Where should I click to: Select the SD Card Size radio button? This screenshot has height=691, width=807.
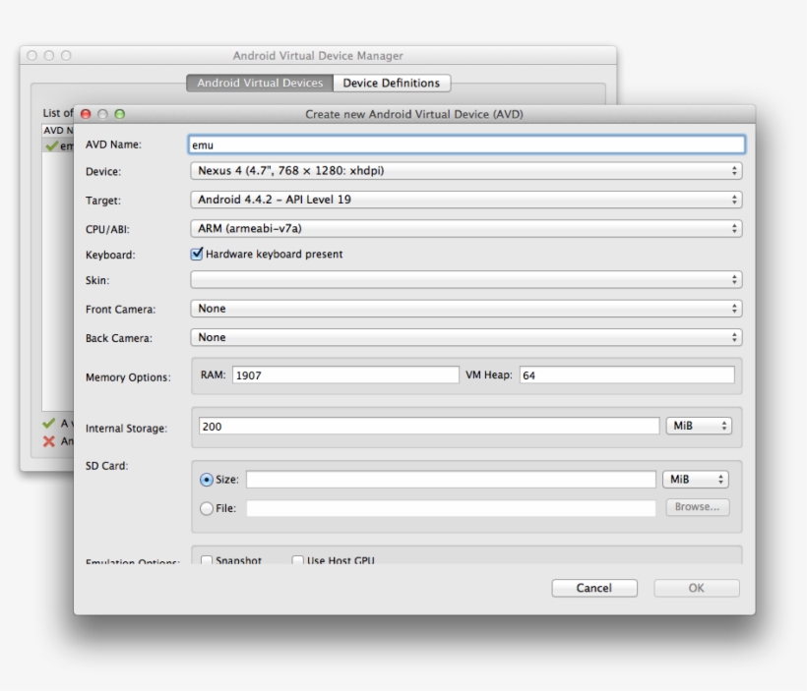207,480
